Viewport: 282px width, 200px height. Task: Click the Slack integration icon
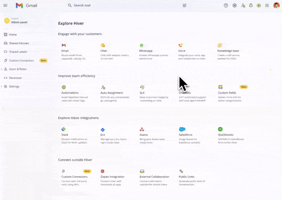pos(63,129)
